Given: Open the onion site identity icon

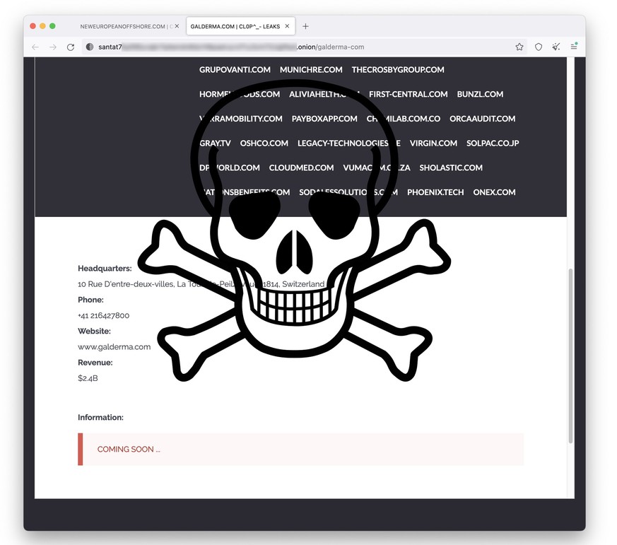Looking at the screenshot, I should pos(90,47).
